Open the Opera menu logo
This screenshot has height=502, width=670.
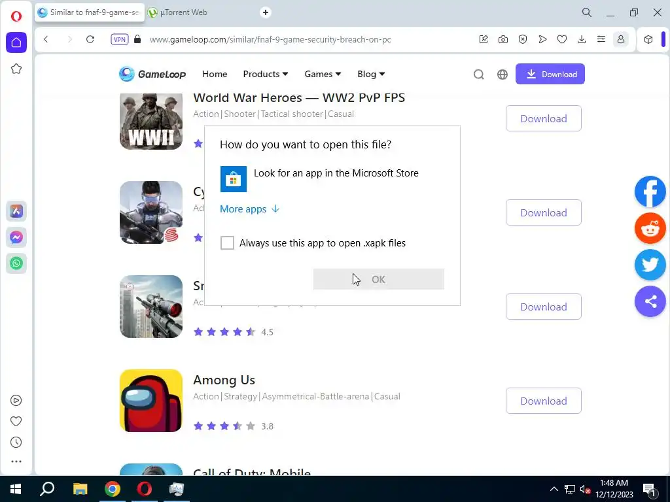point(16,16)
